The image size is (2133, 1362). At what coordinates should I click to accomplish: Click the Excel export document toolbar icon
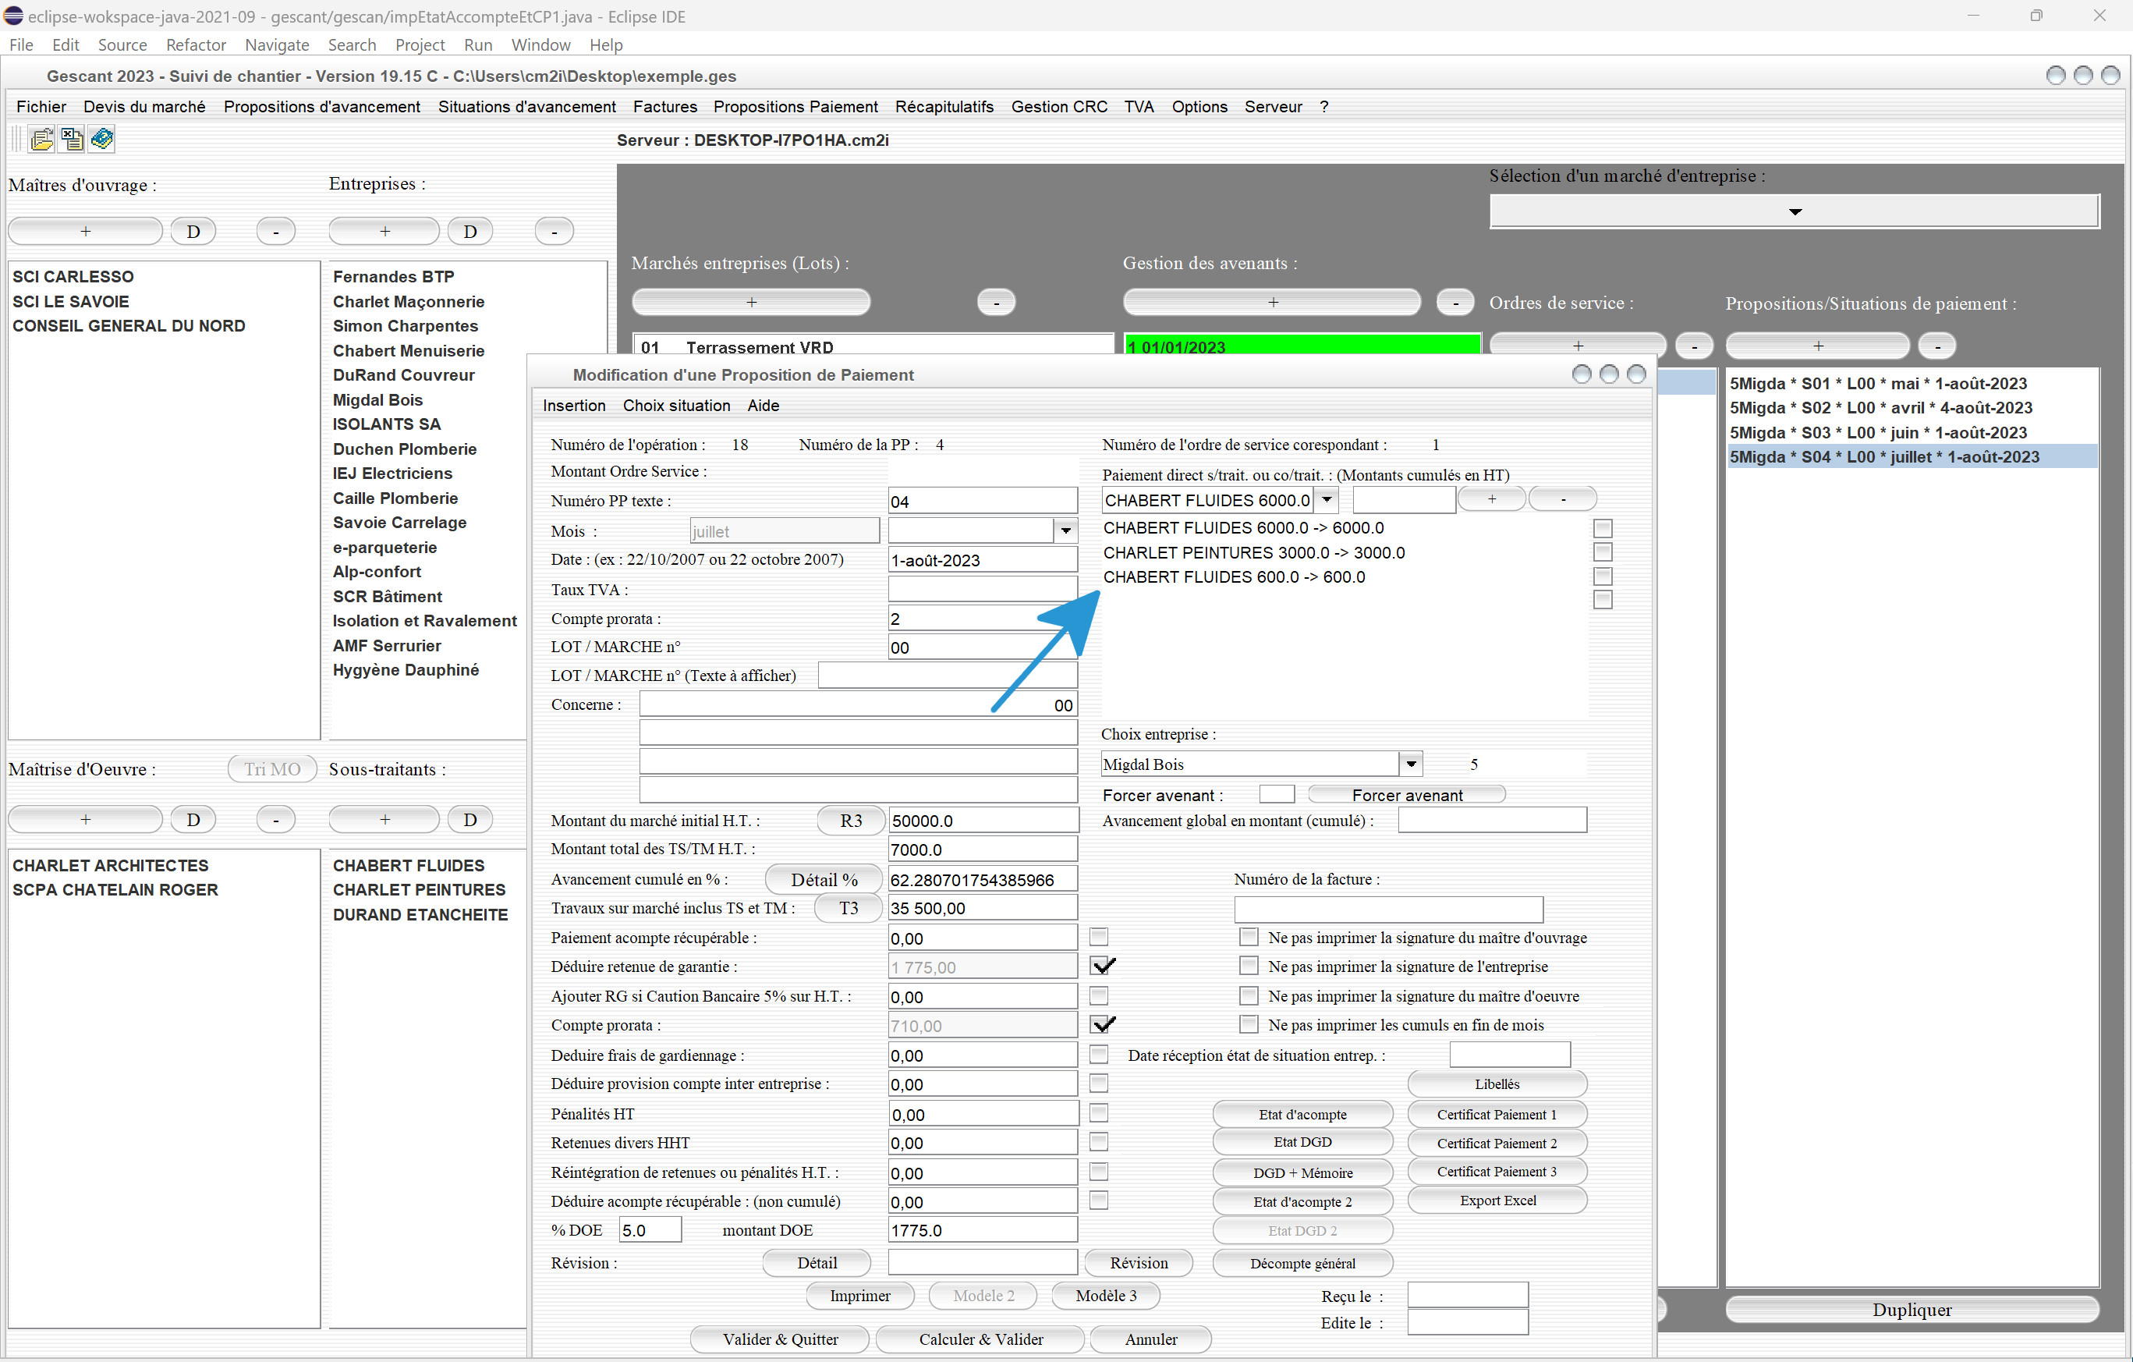pyautogui.click(x=72, y=139)
